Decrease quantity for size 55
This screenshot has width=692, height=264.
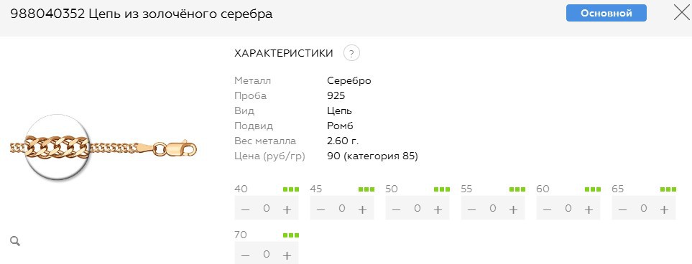coord(472,209)
